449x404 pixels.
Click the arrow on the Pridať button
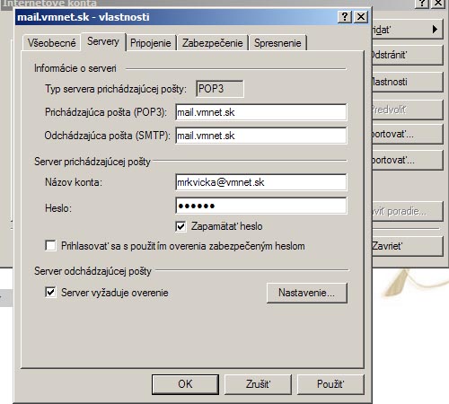tap(435, 30)
